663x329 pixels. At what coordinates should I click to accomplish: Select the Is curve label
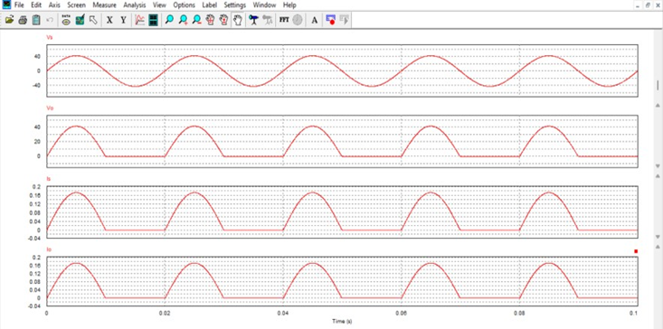coord(49,179)
